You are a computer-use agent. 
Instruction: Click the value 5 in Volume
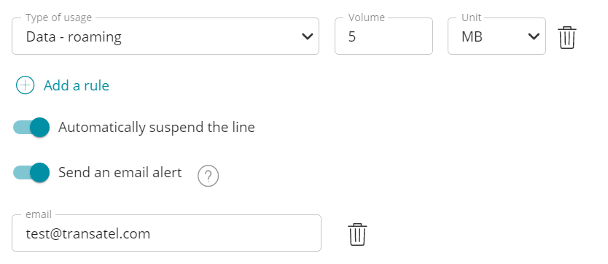pyautogui.click(x=351, y=37)
